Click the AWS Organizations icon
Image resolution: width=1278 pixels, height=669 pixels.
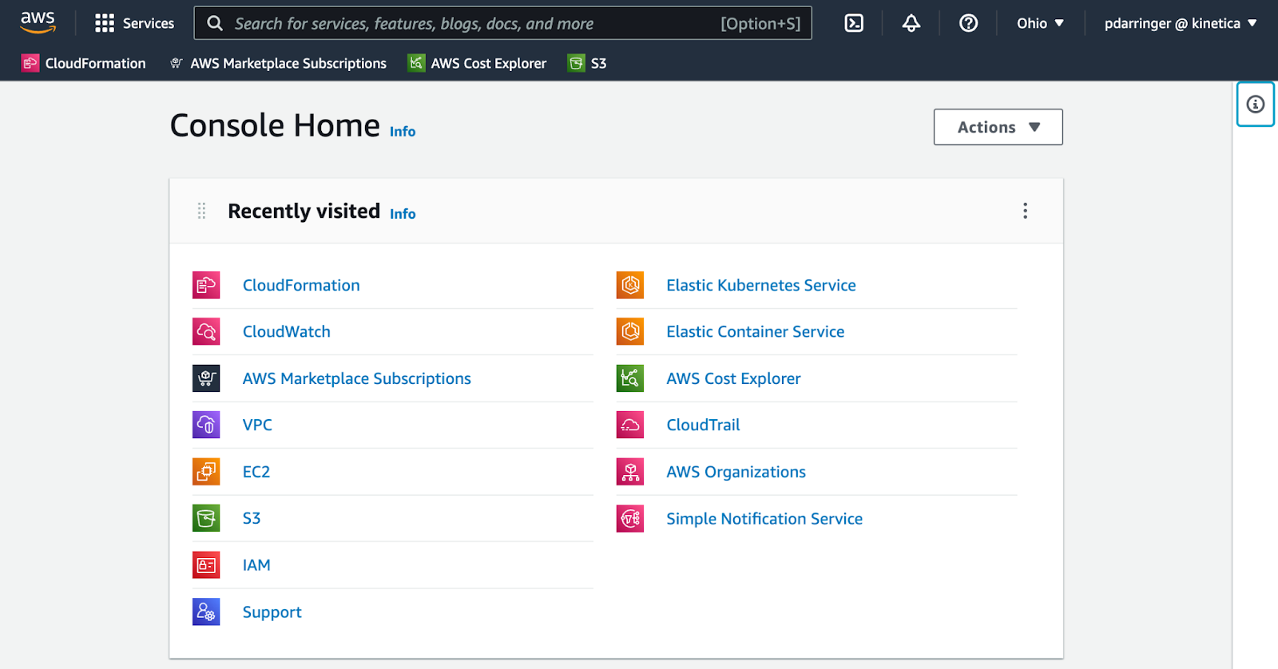tap(630, 472)
